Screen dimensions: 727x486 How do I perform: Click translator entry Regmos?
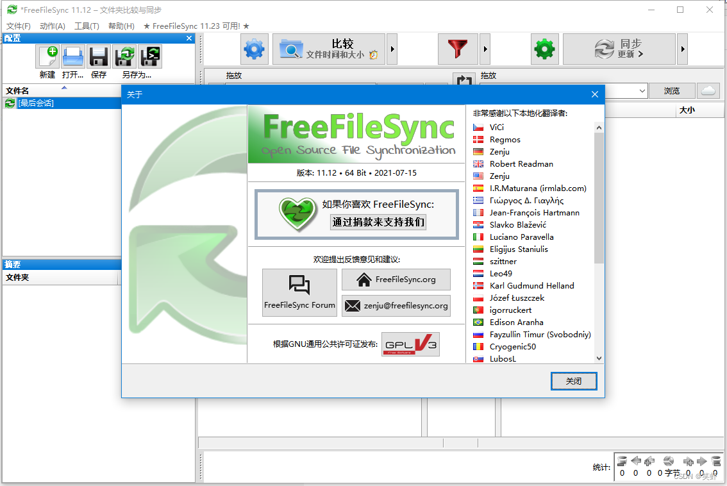click(x=505, y=140)
